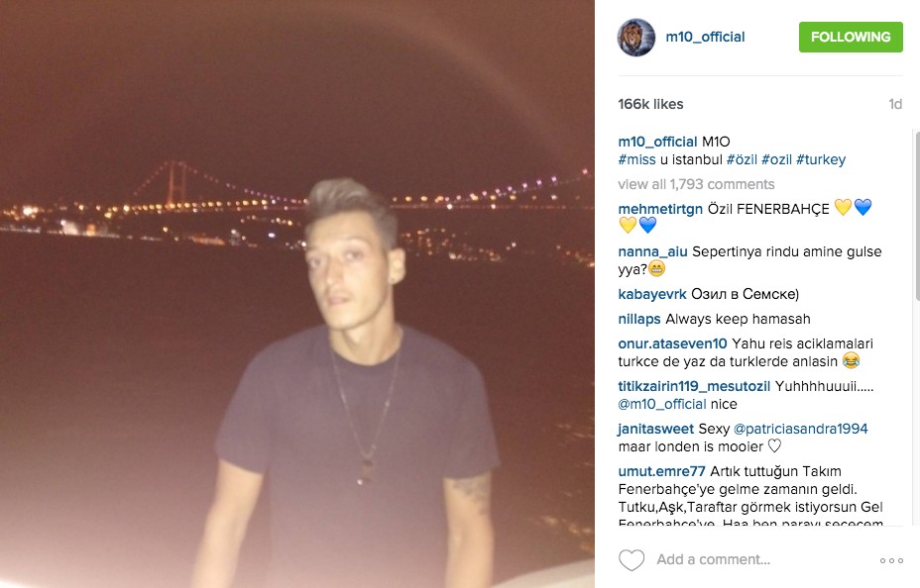Open the #ozil hashtag link

click(776, 159)
